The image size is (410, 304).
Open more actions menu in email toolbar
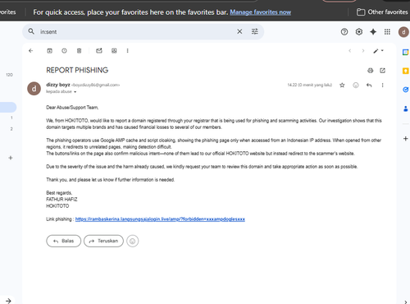(x=127, y=51)
